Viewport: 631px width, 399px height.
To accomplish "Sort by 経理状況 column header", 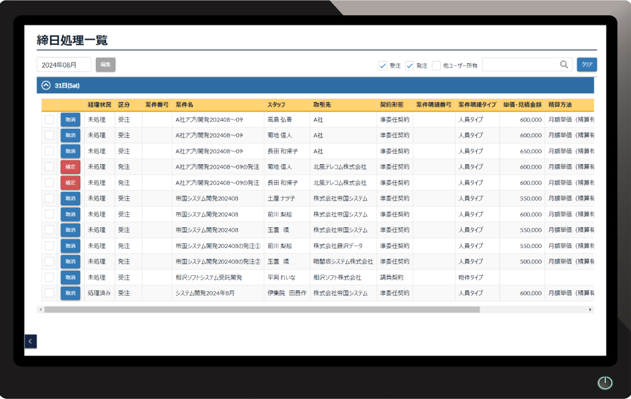I will click(x=99, y=104).
